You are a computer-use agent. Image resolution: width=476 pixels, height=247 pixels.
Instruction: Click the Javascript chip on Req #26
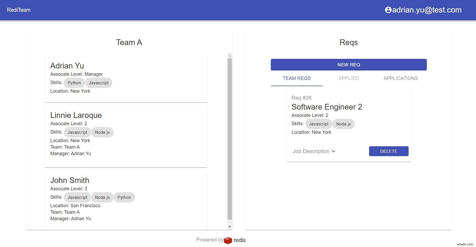click(318, 124)
